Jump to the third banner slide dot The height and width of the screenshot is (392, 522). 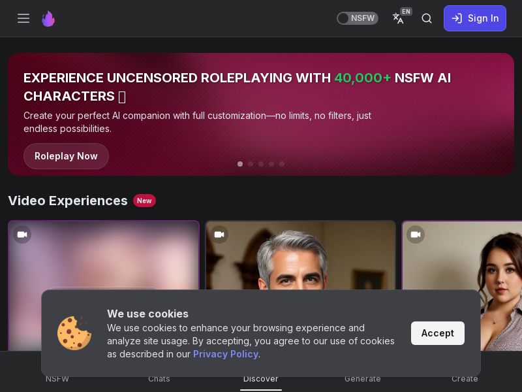(261, 164)
